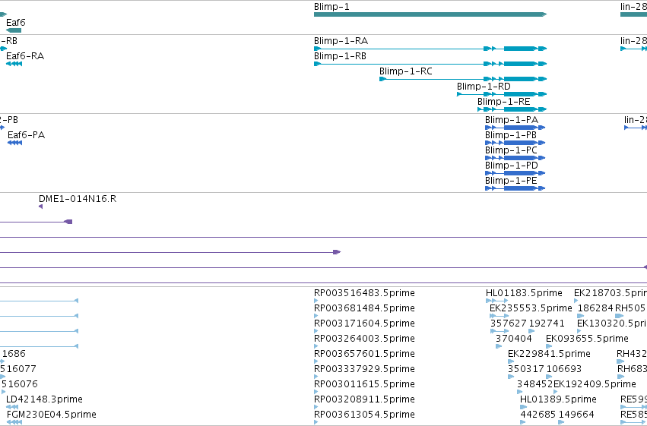Select transcript Blimp-1-RC label
Image resolution: width=647 pixels, height=426 pixels.
pyautogui.click(x=406, y=71)
